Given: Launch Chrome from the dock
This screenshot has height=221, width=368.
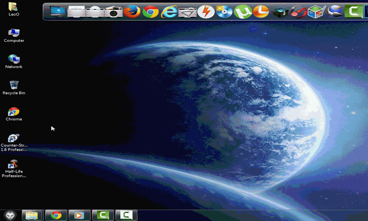Looking at the screenshot, I should tap(150, 11).
